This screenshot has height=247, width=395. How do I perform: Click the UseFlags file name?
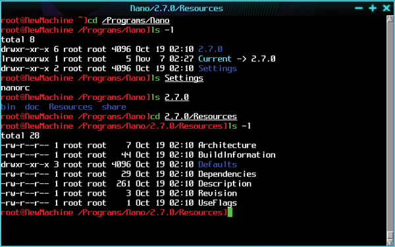pos(217,203)
